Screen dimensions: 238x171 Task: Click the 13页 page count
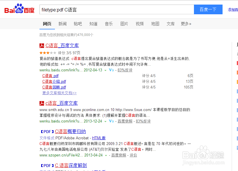point(189,81)
